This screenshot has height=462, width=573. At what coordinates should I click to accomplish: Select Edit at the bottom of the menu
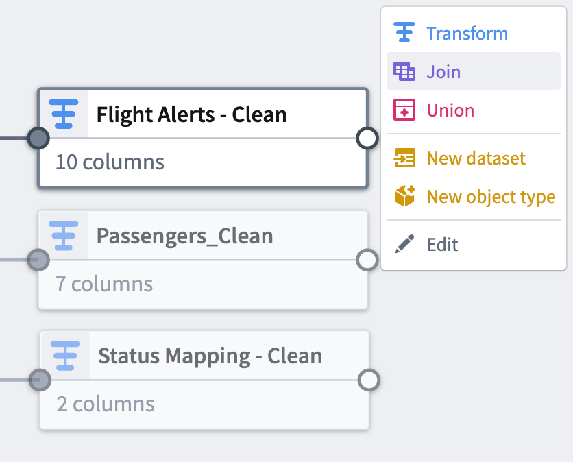pos(440,244)
